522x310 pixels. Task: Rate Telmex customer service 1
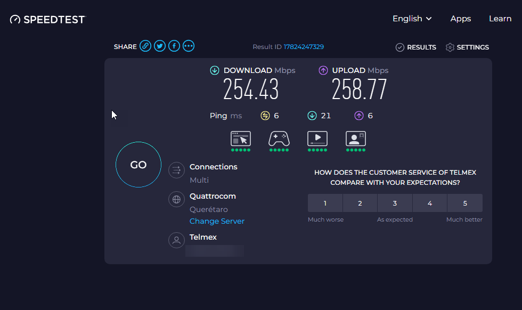pos(325,203)
